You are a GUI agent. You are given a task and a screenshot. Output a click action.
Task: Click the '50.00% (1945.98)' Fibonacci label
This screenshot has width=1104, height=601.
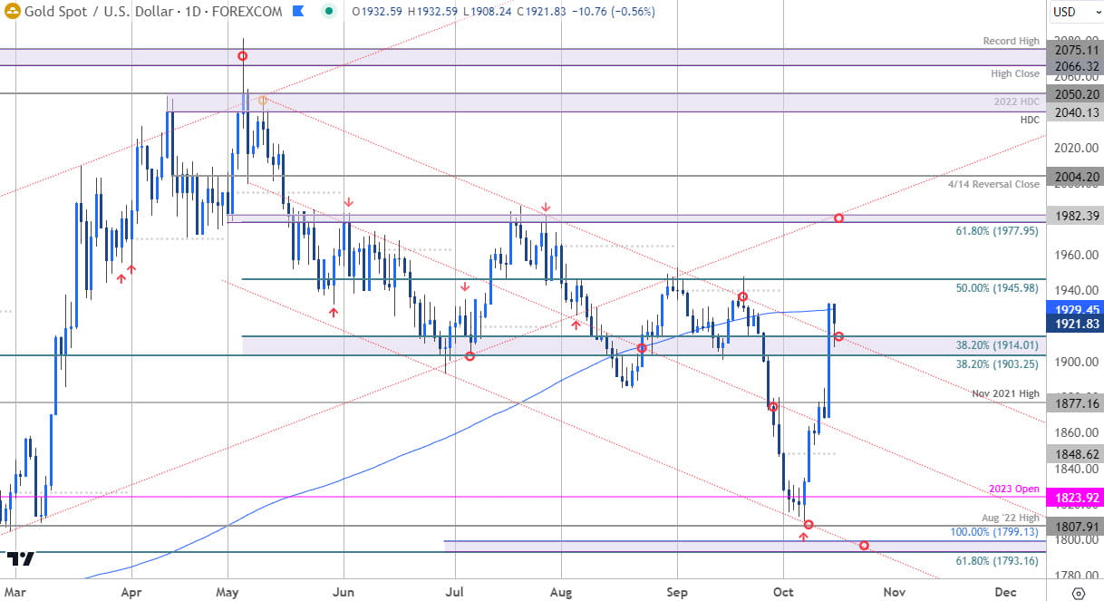point(999,287)
